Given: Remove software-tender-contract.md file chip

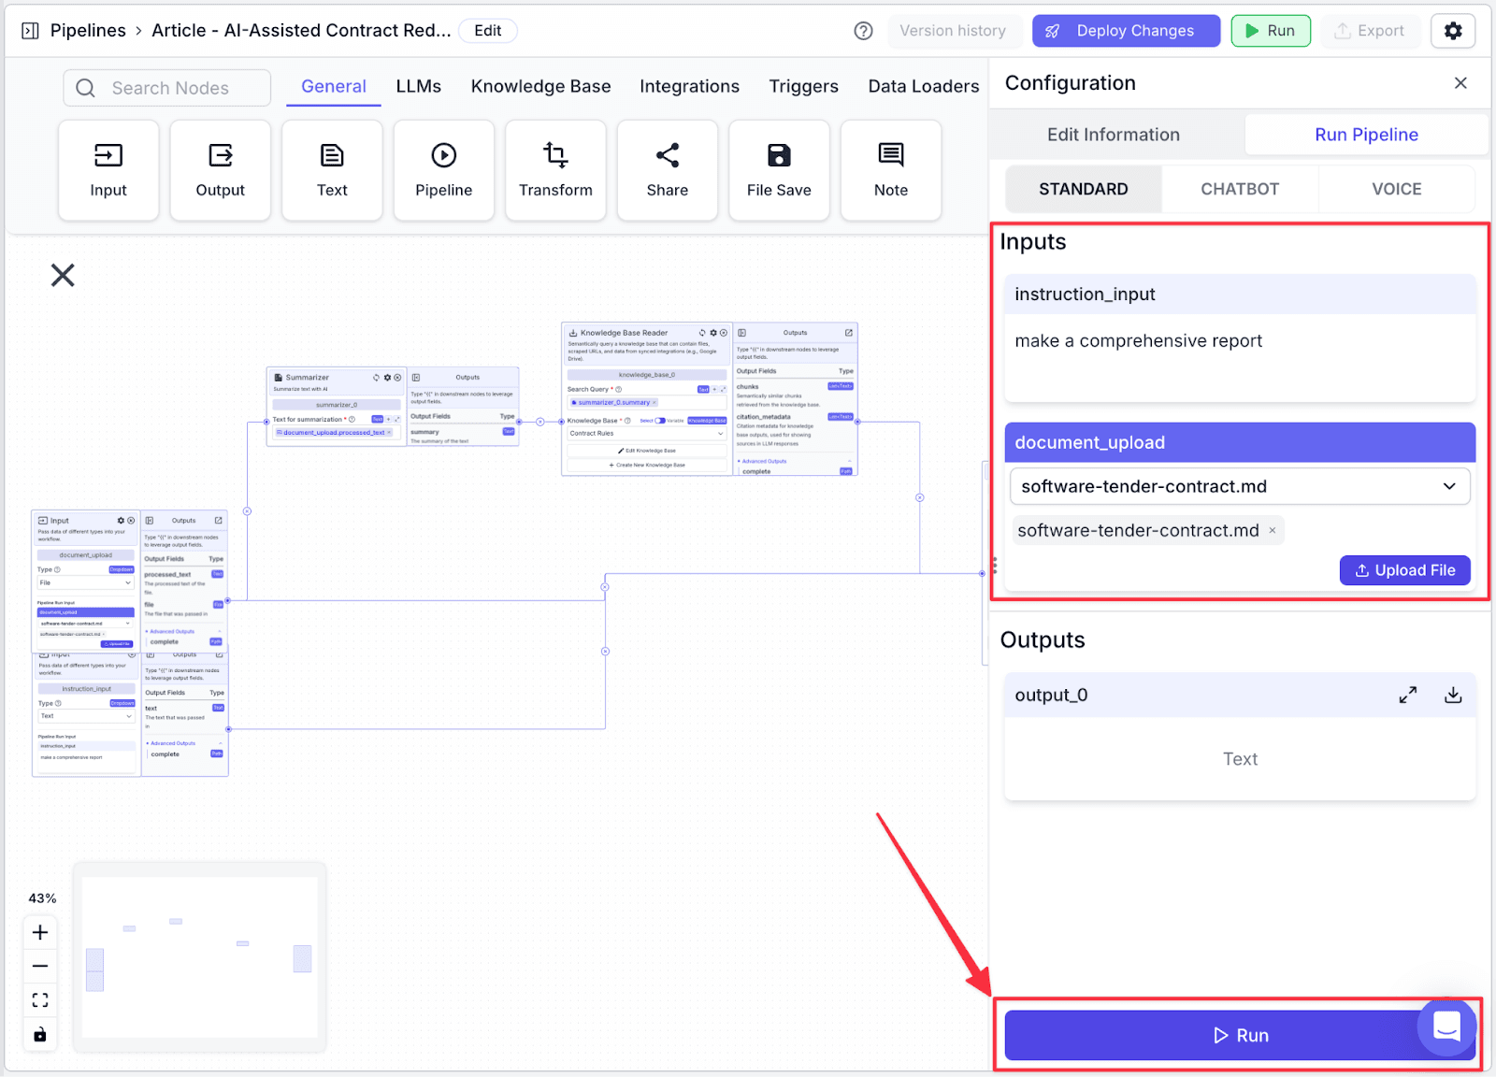Looking at the screenshot, I should pyautogui.click(x=1272, y=530).
